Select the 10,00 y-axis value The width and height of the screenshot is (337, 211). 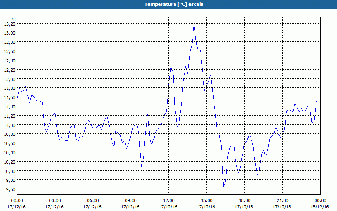coord(10,171)
